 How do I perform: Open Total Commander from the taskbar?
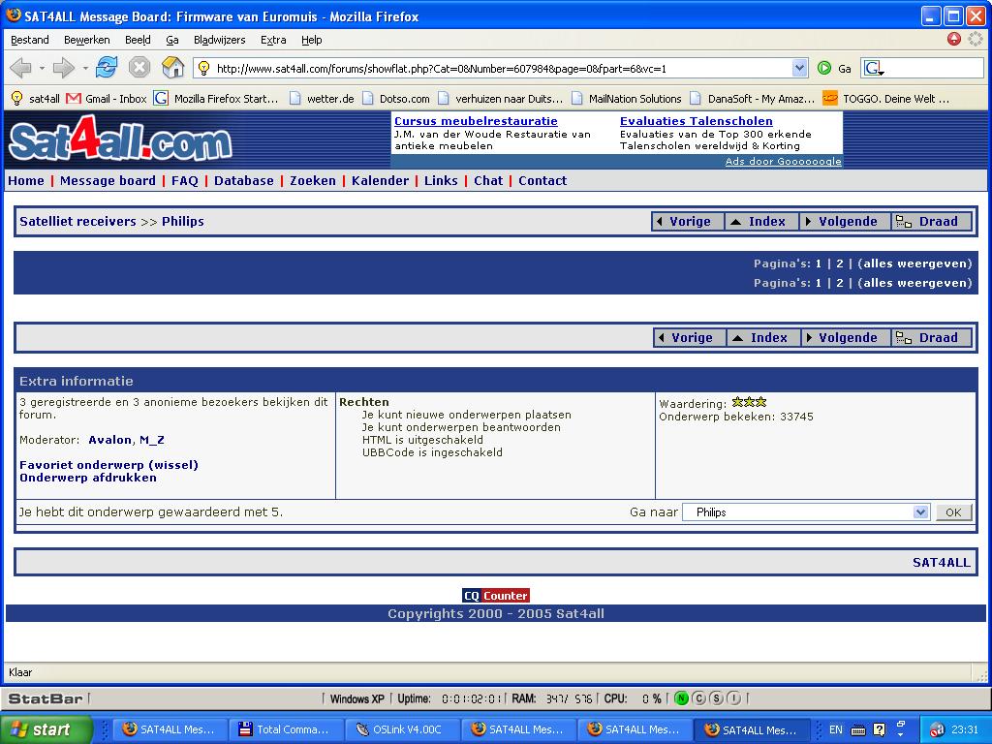pyautogui.click(x=284, y=729)
